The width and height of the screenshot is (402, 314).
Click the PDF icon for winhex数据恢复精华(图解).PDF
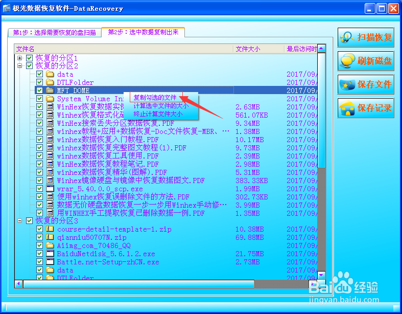pos(50,172)
